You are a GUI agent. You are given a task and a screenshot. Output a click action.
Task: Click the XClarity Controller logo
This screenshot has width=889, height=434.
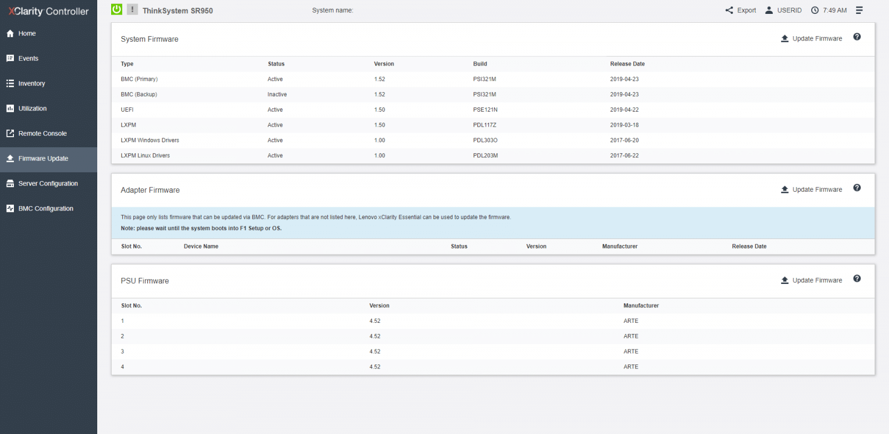[x=48, y=11]
